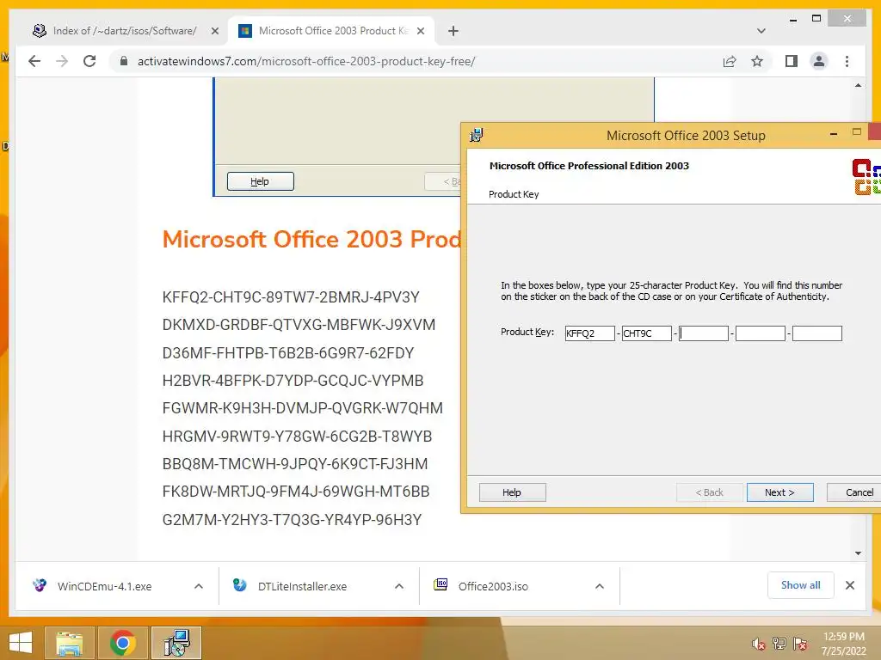The image size is (881, 660).
Task: Focus the fifth Product Key box
Action: (x=817, y=333)
